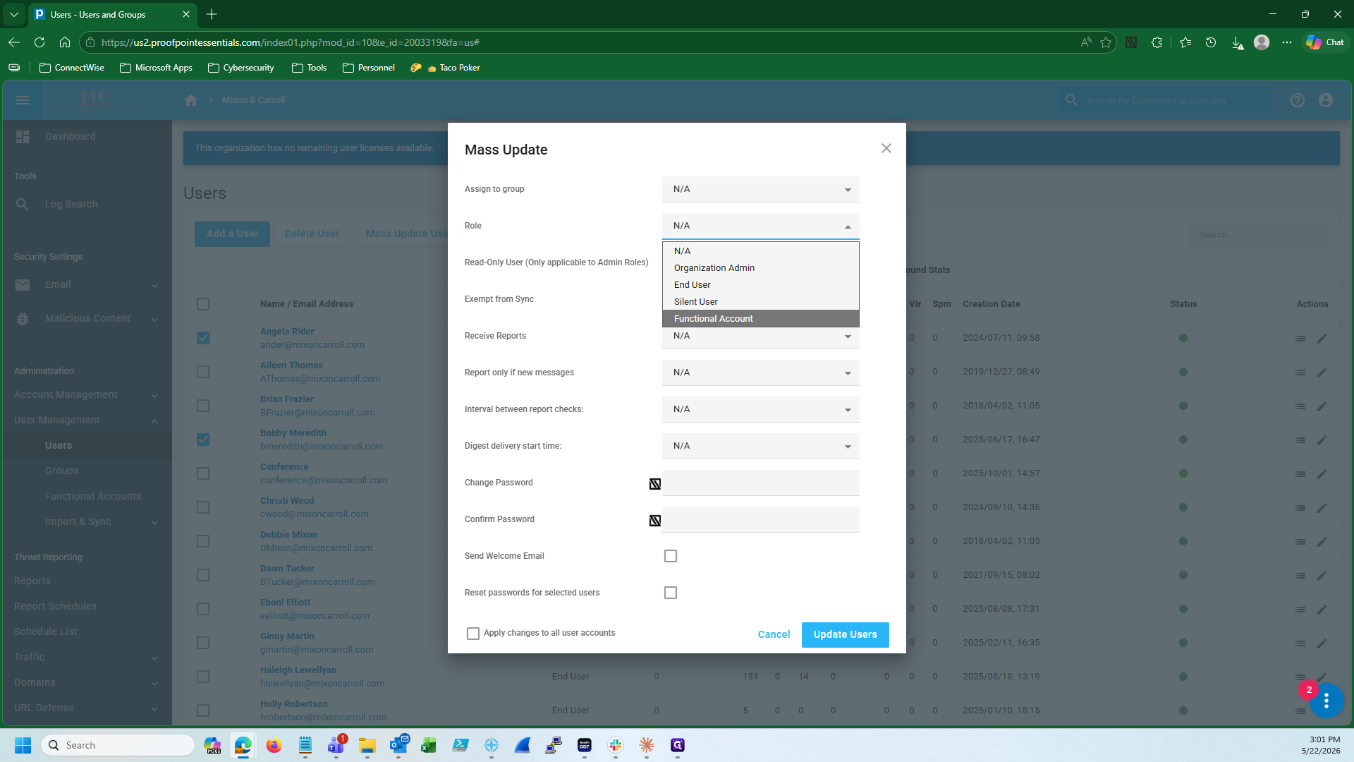Image resolution: width=1354 pixels, height=762 pixels.
Task: Refresh the browser page
Action: [39, 42]
